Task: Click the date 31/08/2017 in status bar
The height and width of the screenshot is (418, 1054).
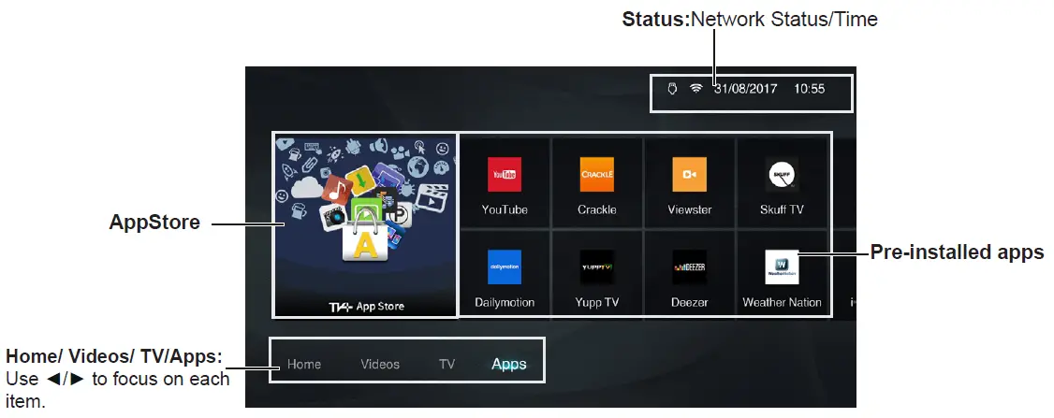Action: click(745, 89)
